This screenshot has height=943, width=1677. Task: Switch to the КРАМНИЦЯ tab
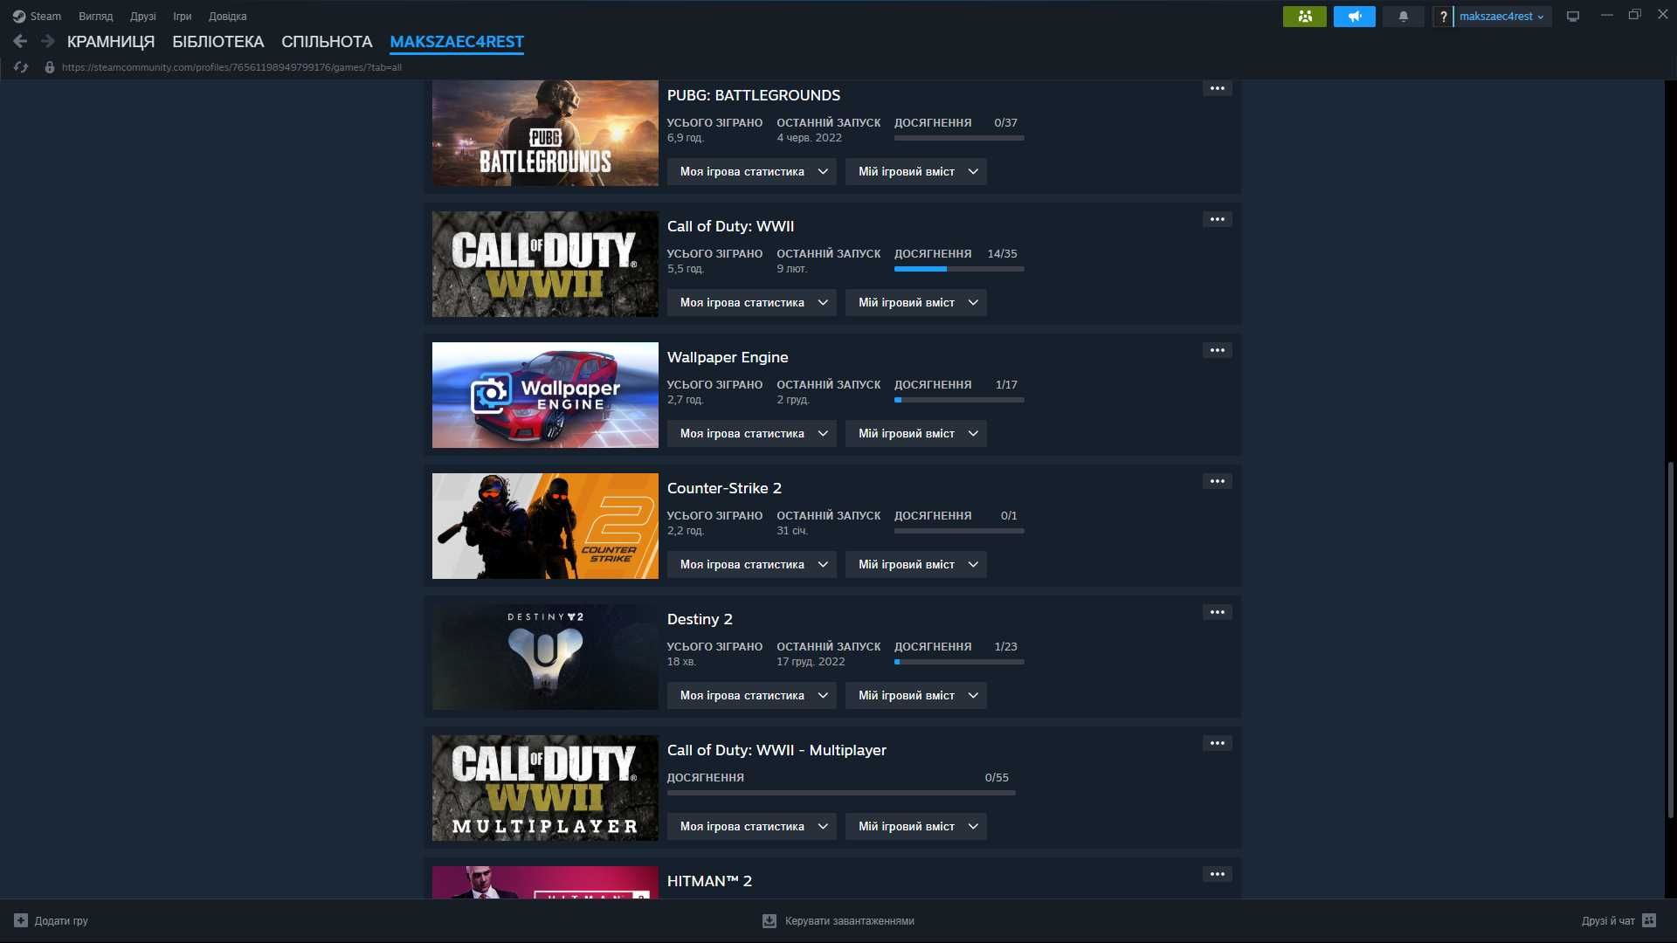pos(111,42)
